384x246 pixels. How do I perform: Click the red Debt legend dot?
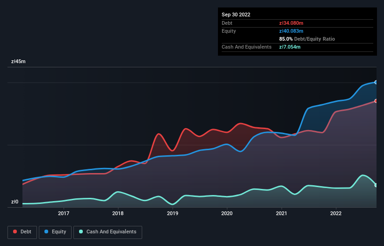coord(15,232)
